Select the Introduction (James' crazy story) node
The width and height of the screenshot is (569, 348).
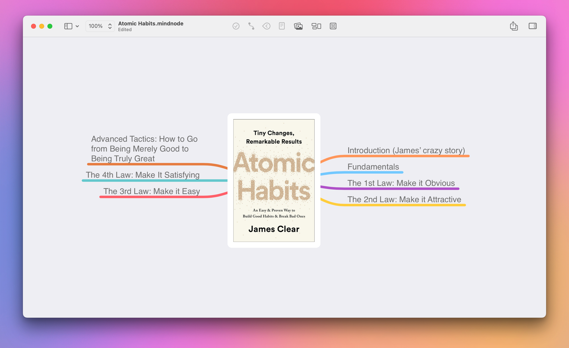pos(406,150)
